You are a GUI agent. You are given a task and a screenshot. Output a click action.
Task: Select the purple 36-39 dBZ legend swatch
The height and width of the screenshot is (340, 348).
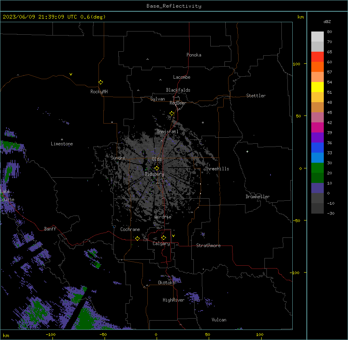pyautogui.click(x=317, y=137)
